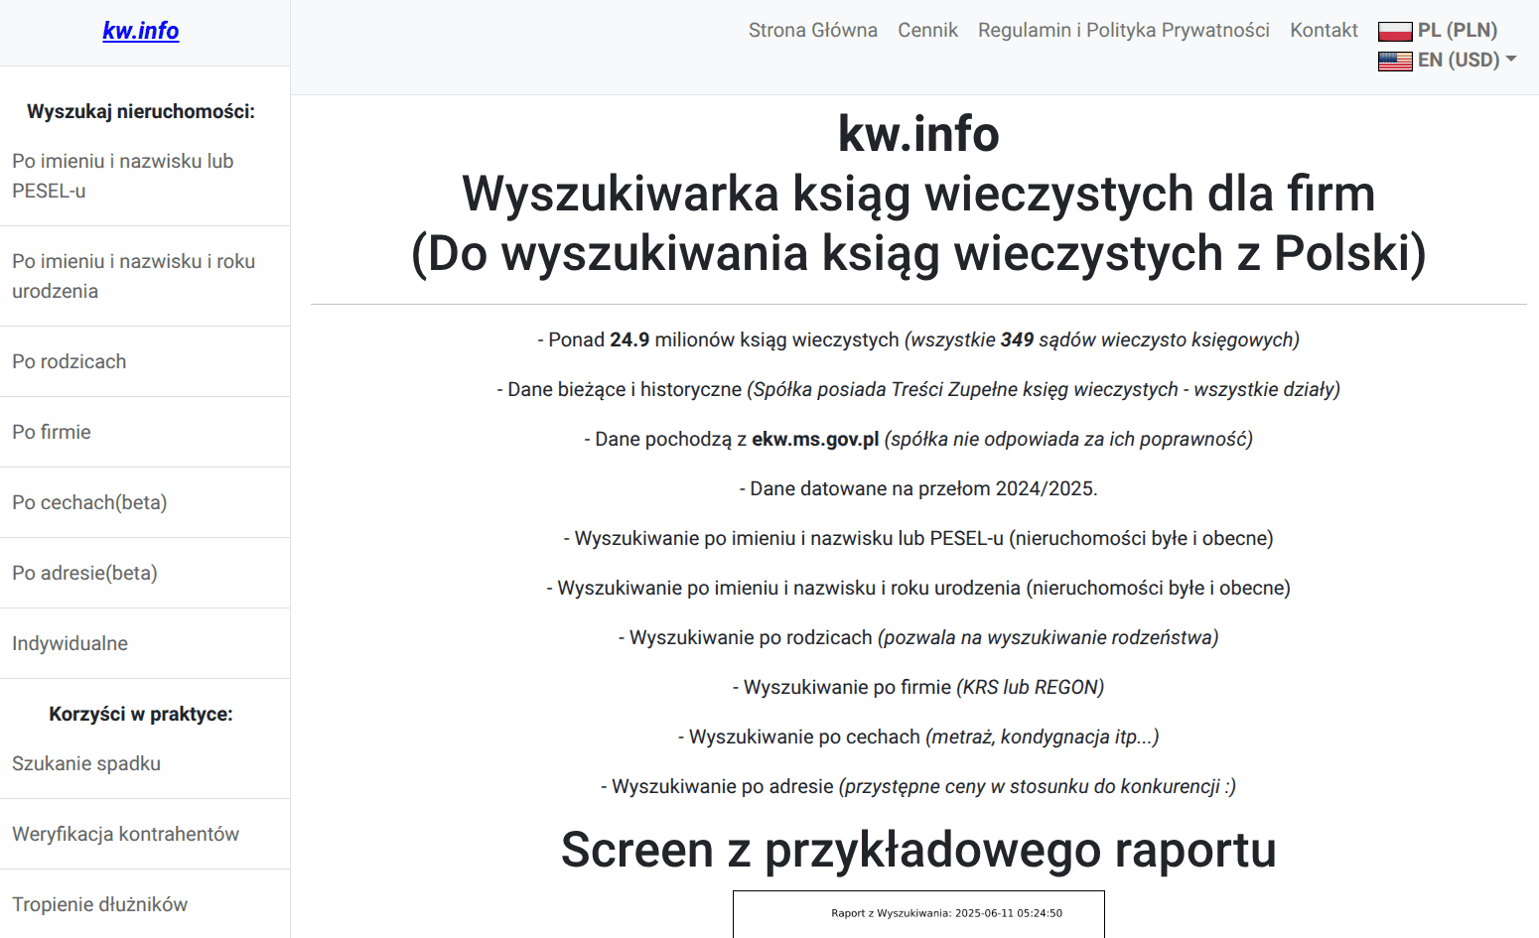Click the Korzyści w praktyce heading
The height and width of the screenshot is (938, 1539).
tap(141, 714)
